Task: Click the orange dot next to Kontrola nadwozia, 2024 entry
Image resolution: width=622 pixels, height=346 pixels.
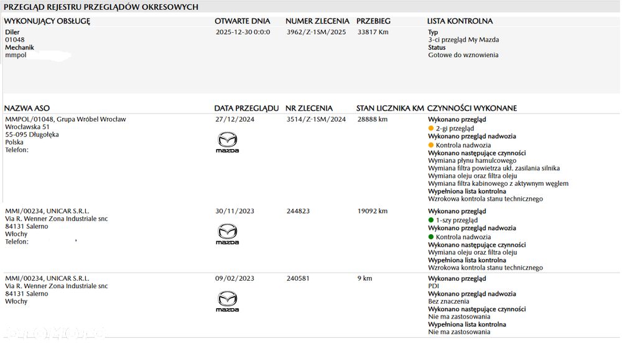Action: tap(431, 145)
